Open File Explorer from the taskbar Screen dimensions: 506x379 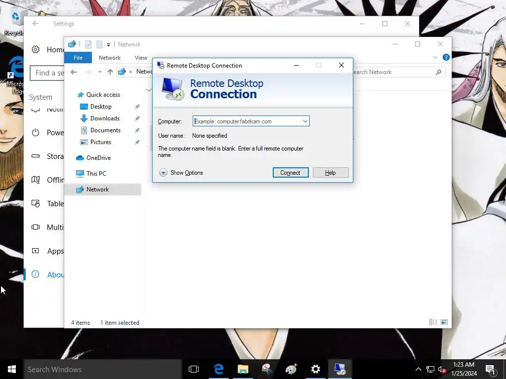(x=243, y=369)
